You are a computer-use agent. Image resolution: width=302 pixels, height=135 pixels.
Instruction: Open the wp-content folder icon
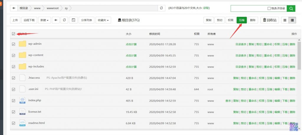(x=22, y=55)
